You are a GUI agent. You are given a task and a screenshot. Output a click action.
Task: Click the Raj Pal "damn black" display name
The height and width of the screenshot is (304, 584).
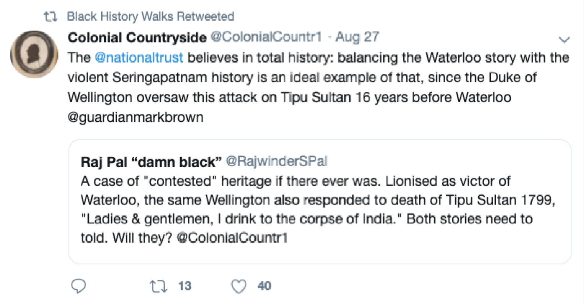pos(151,162)
